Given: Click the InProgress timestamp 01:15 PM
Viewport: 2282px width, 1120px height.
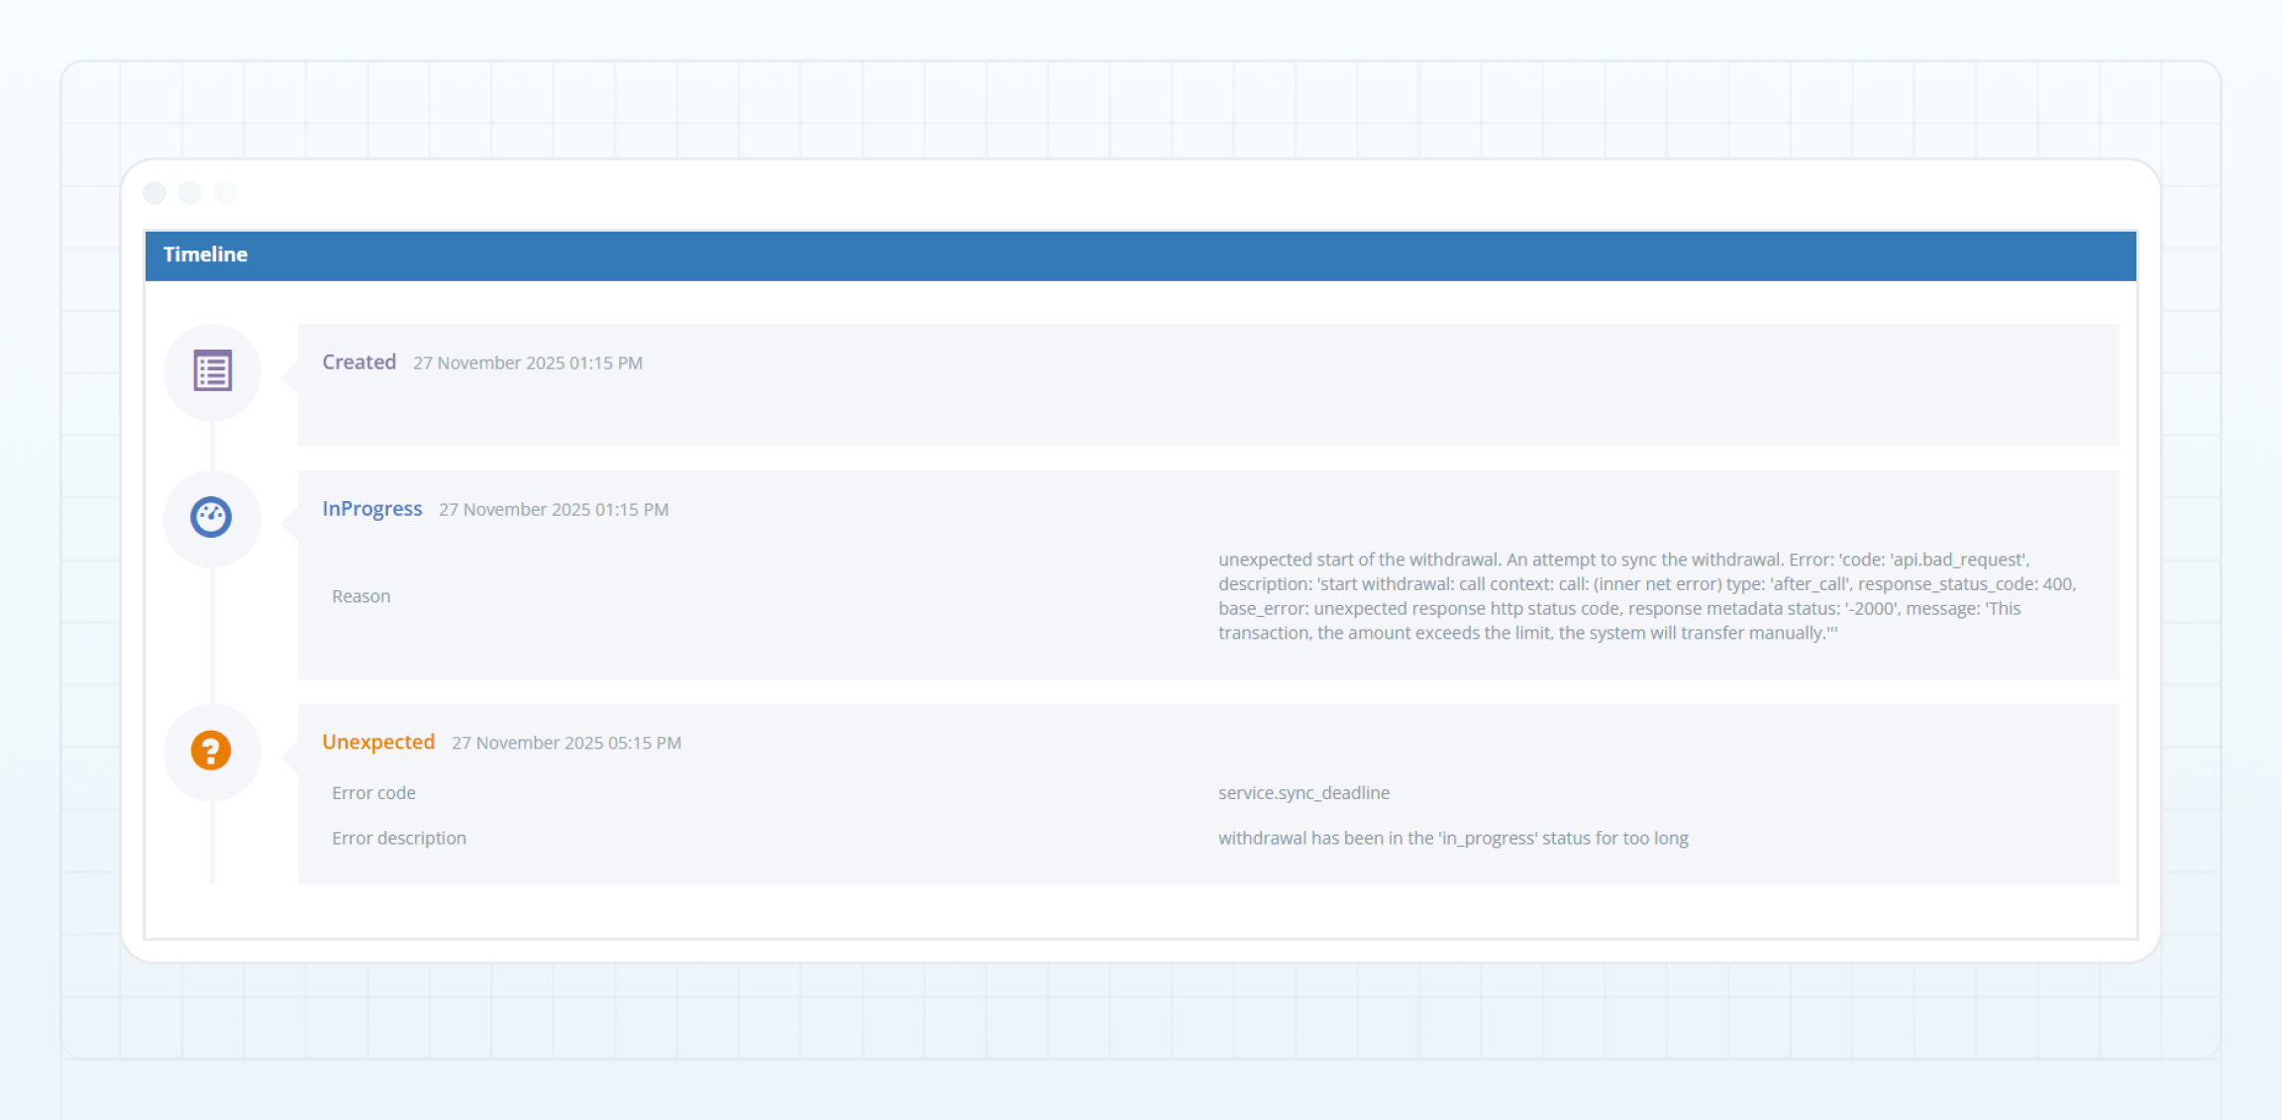Looking at the screenshot, I should [x=553, y=510].
